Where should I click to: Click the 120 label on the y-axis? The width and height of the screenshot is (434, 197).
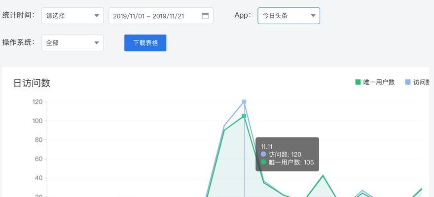pyautogui.click(x=37, y=102)
